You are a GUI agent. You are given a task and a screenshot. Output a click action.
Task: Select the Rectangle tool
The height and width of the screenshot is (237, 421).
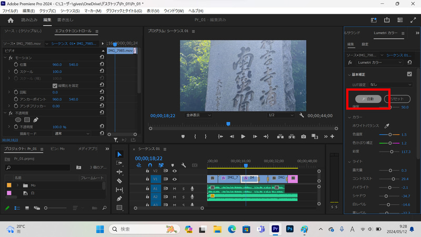(x=119, y=208)
